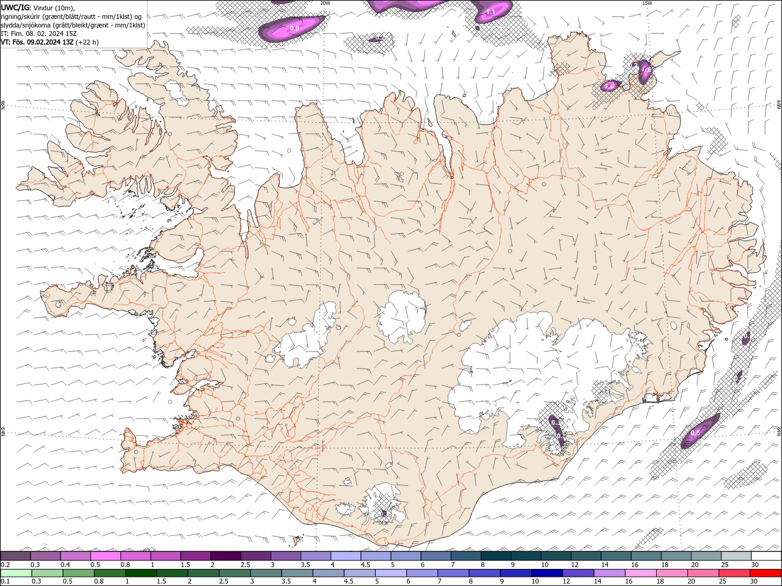The height and width of the screenshot is (586, 782).
Task: Select the lower-row legend swatch labeled 3.5
Action: 297,573
